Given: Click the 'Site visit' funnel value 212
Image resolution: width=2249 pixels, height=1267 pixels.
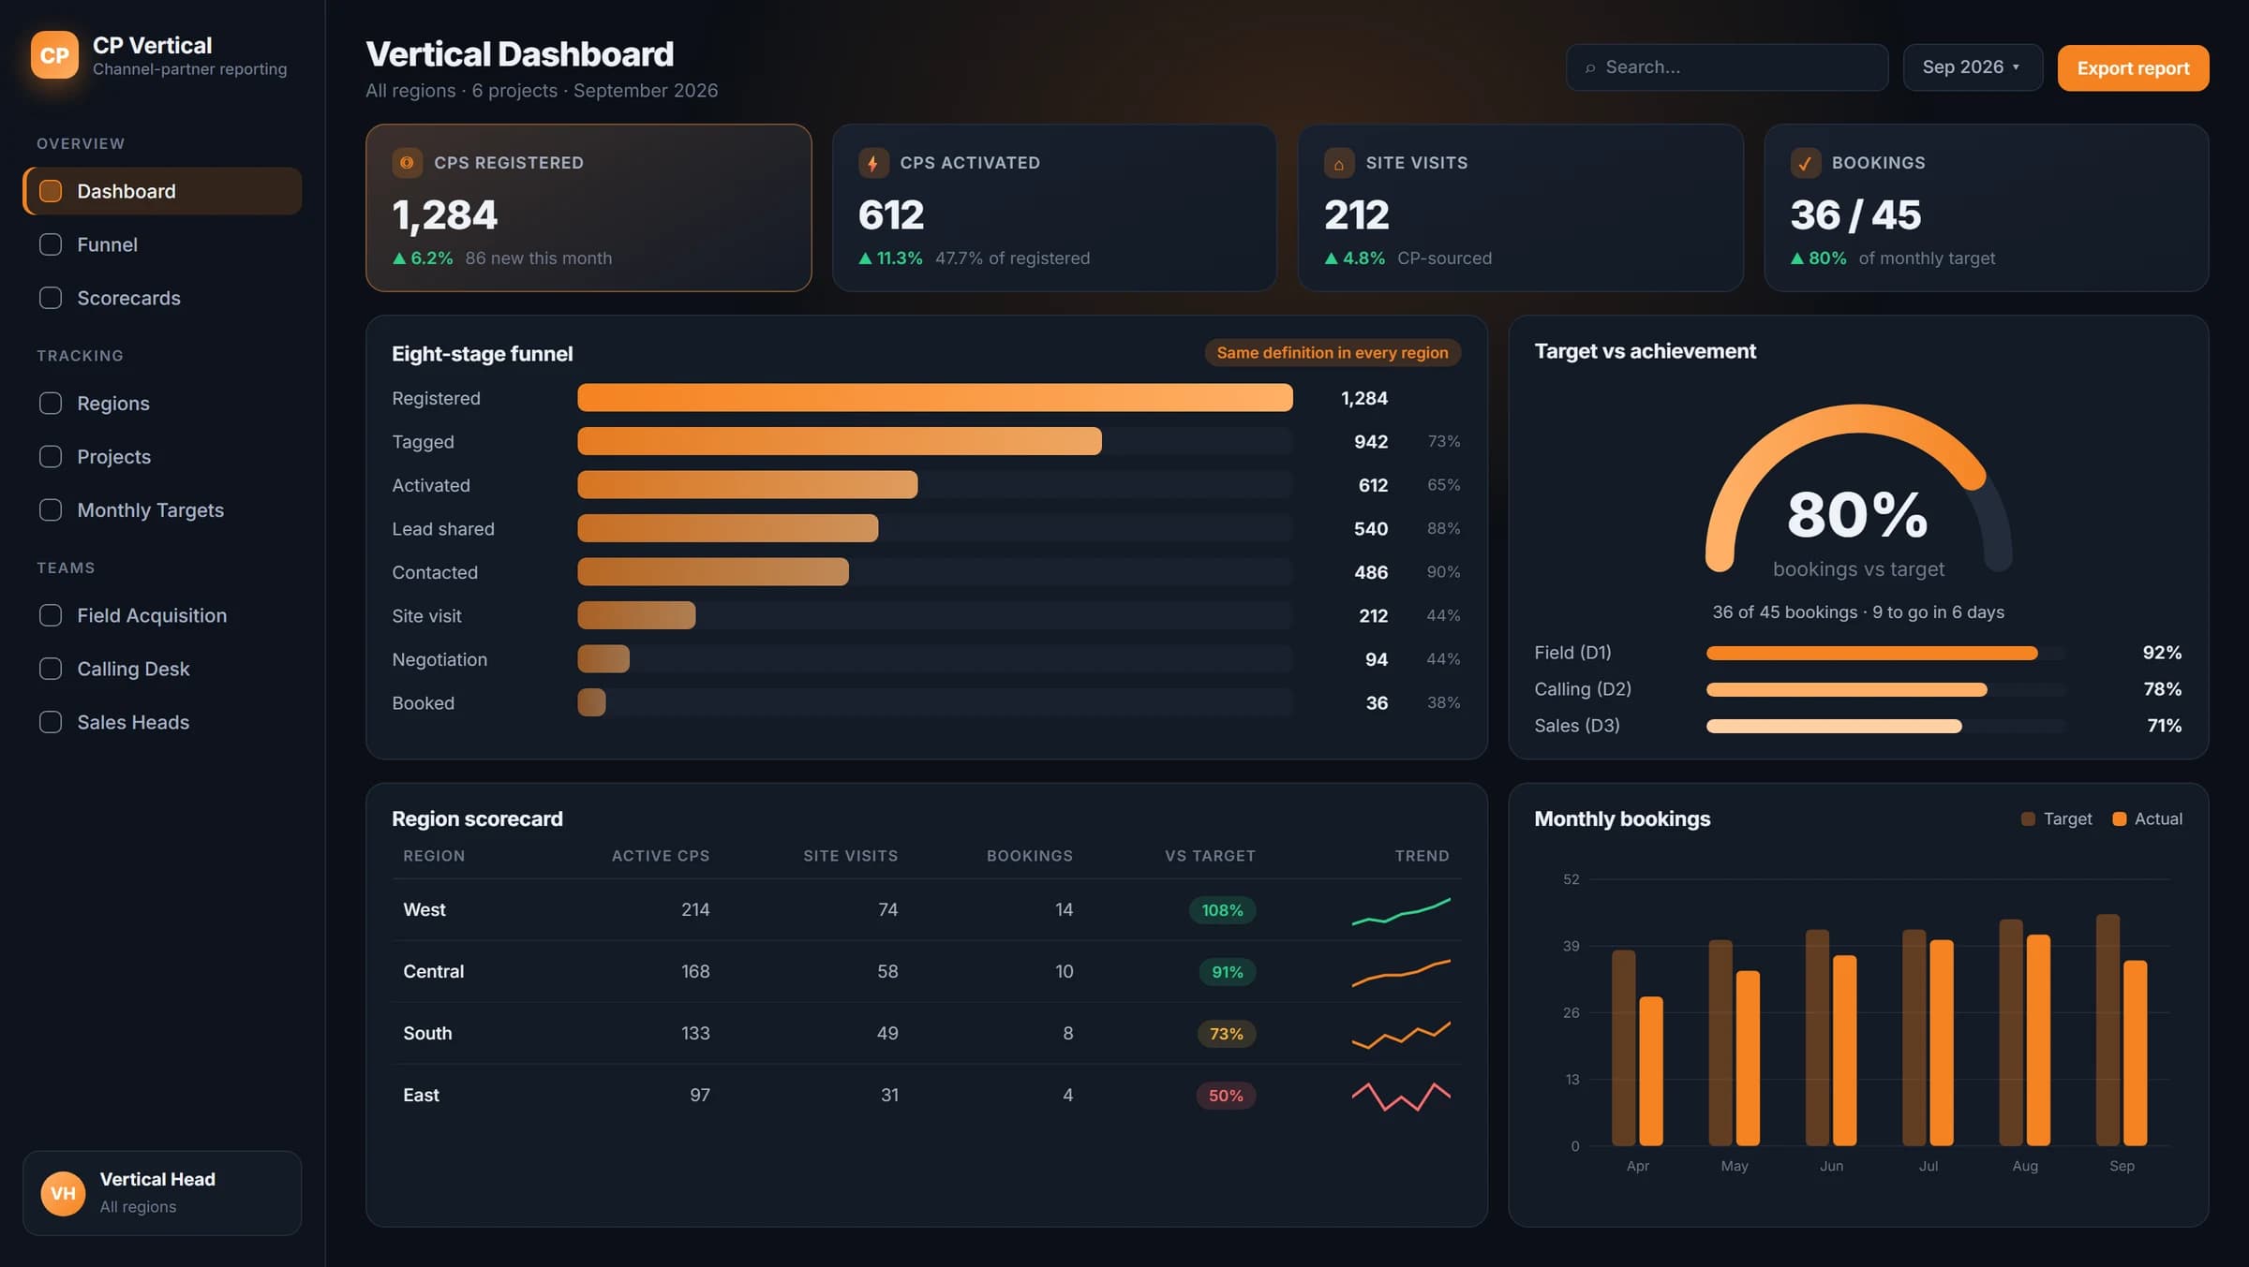Looking at the screenshot, I should (1373, 616).
